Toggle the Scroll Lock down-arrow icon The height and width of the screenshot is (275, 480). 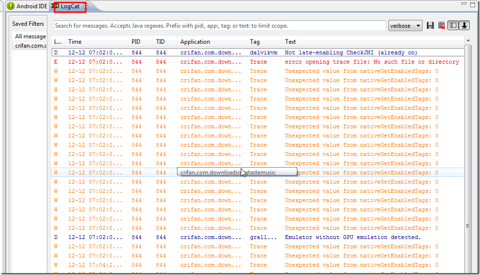pyautogui.click(x=464, y=26)
